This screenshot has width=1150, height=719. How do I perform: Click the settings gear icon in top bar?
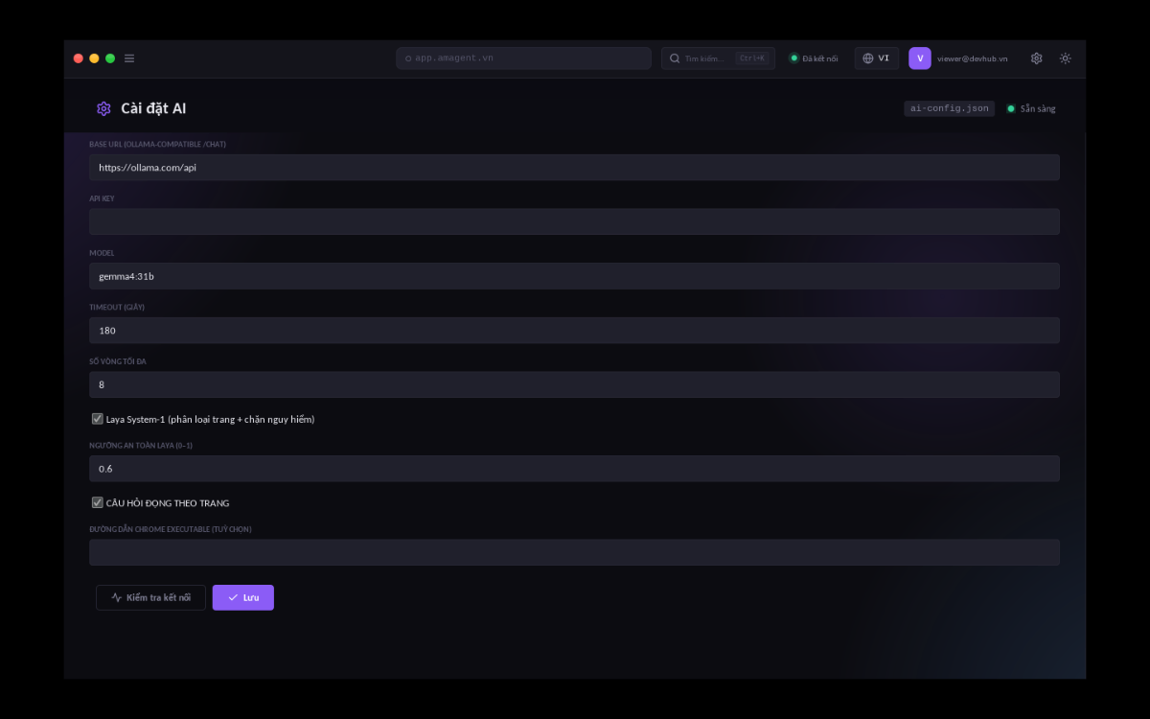1036,58
